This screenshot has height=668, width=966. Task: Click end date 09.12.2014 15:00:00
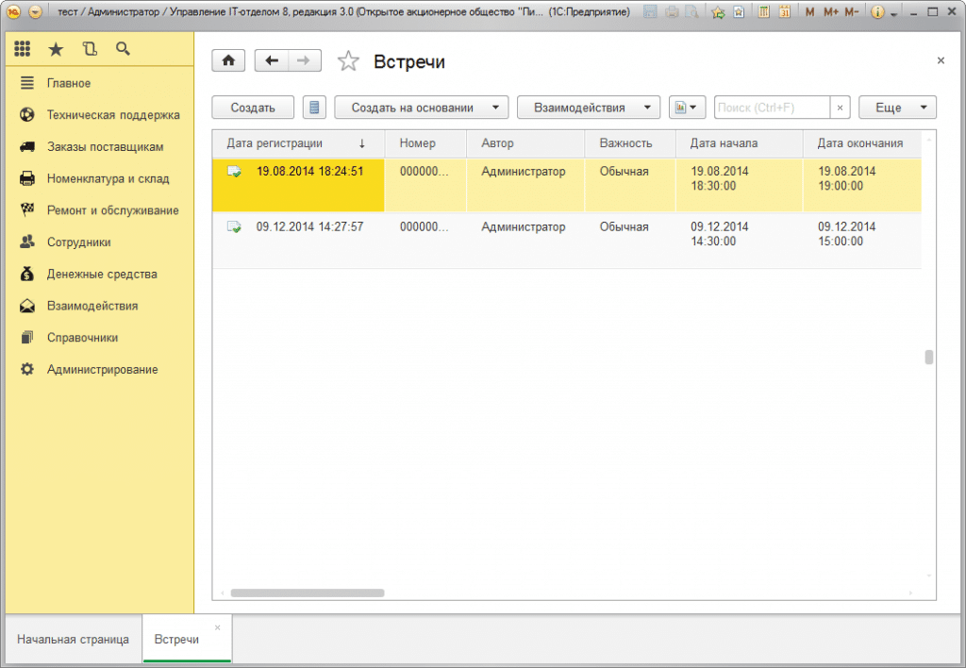(x=847, y=234)
